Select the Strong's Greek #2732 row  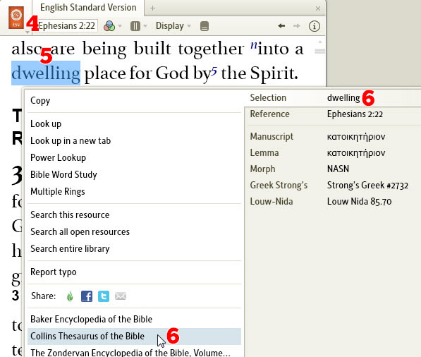point(333,186)
